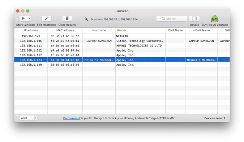Sort by Hostname column header
The height and width of the screenshot is (142, 244).
click(x=99, y=30)
